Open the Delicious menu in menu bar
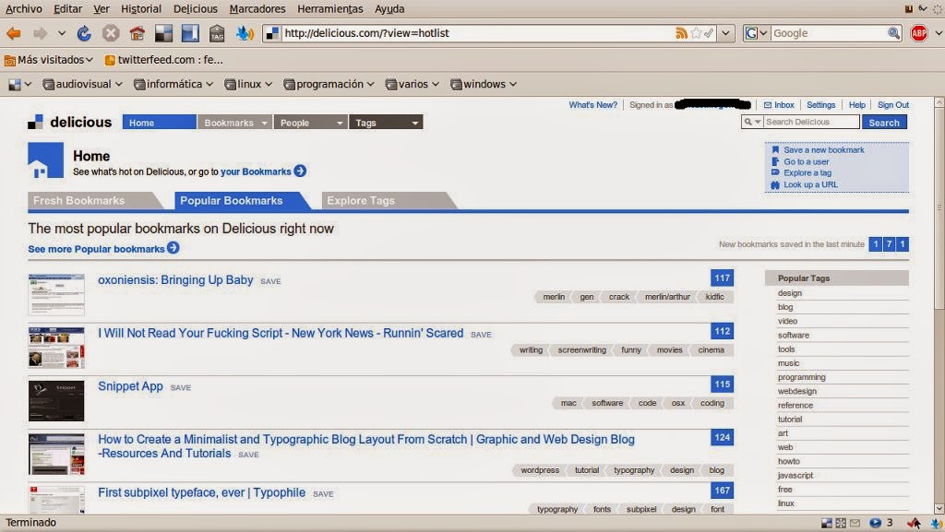Image resolution: width=945 pixels, height=532 pixels. pos(196,9)
